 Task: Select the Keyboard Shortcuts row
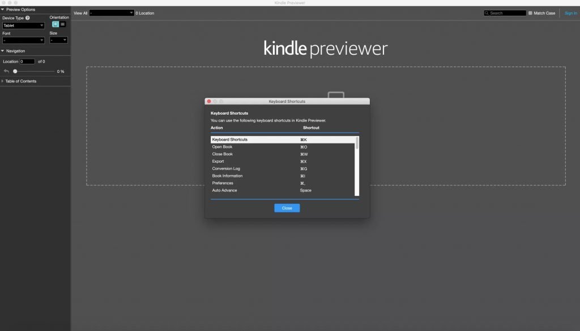pyautogui.click(x=283, y=140)
